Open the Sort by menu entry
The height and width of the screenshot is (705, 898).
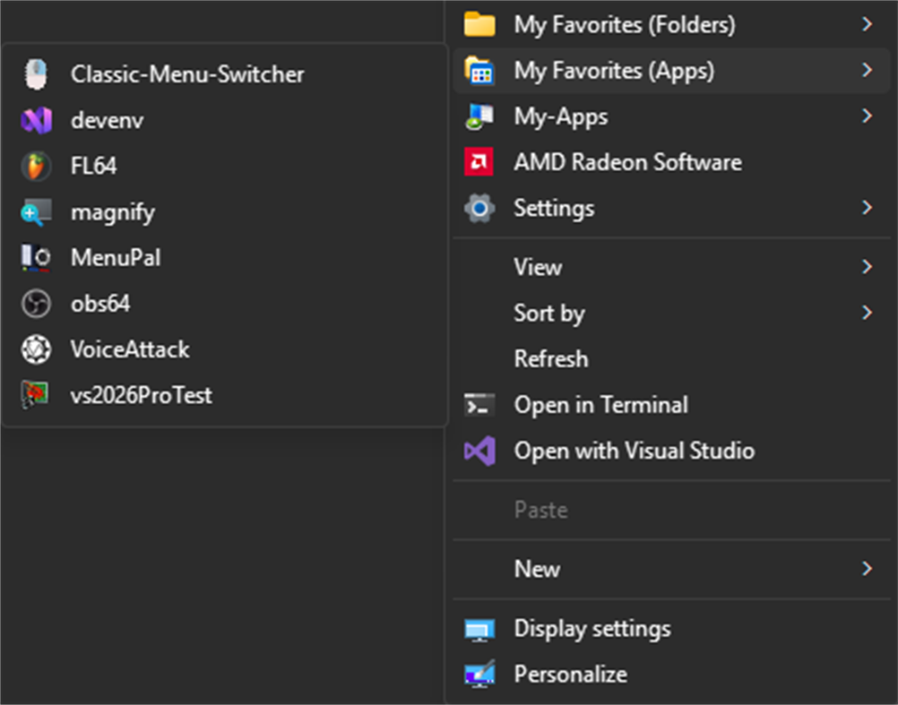point(671,313)
